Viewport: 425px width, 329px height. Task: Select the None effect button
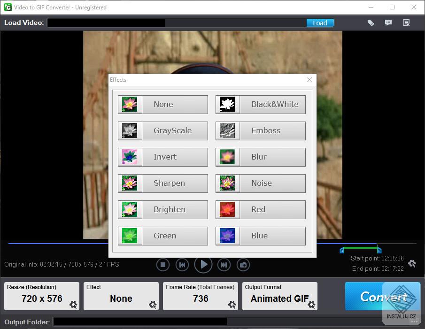[x=163, y=104]
